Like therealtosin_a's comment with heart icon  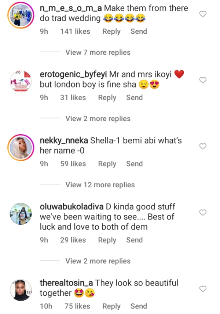click(203, 289)
